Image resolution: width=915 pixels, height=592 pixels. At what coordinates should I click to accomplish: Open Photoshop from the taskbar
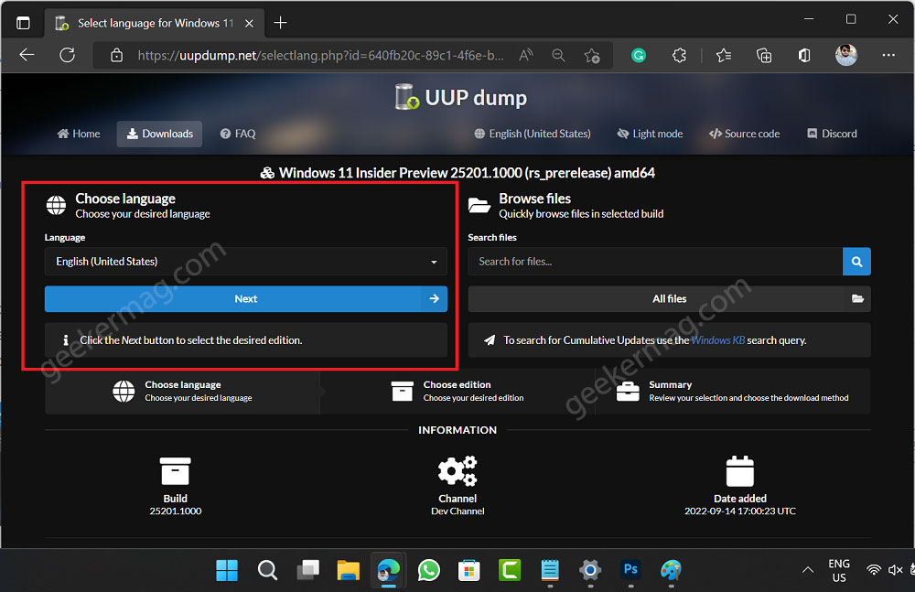tap(630, 570)
